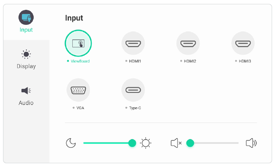Click the moon low-brightness icon
The height and width of the screenshot is (168, 277).
coord(71,143)
